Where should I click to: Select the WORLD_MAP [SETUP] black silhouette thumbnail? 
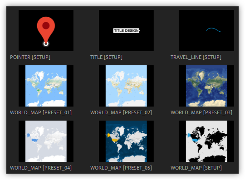tap(206, 141)
